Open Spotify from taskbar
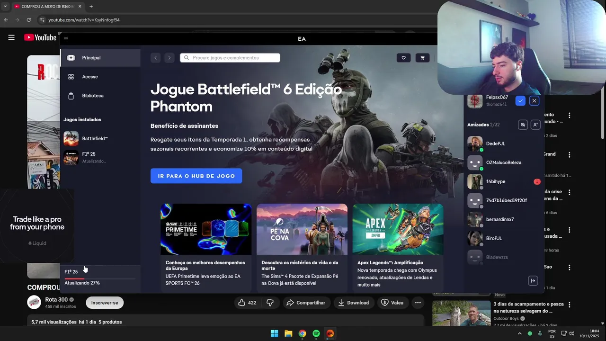 pos(316,333)
